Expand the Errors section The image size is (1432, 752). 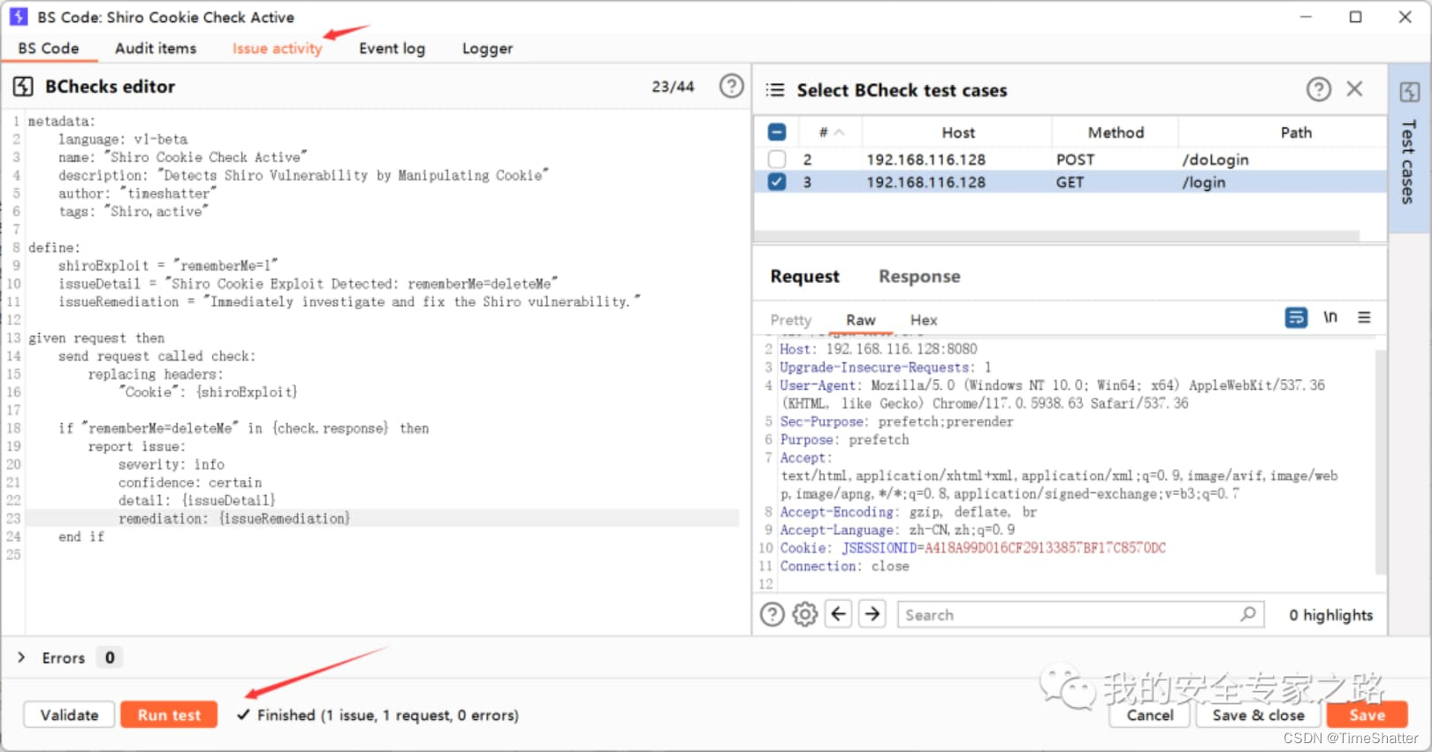tap(21, 657)
